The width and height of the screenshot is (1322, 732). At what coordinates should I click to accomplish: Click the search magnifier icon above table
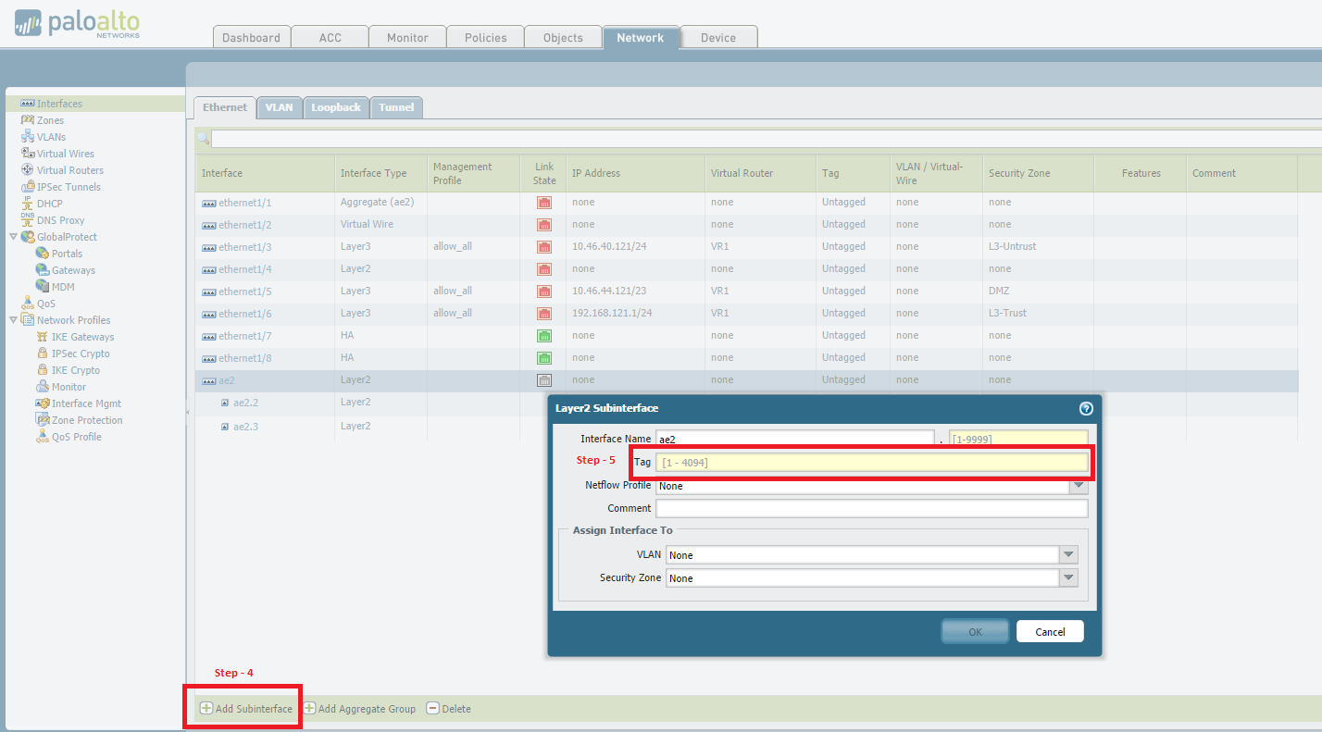pyautogui.click(x=203, y=139)
